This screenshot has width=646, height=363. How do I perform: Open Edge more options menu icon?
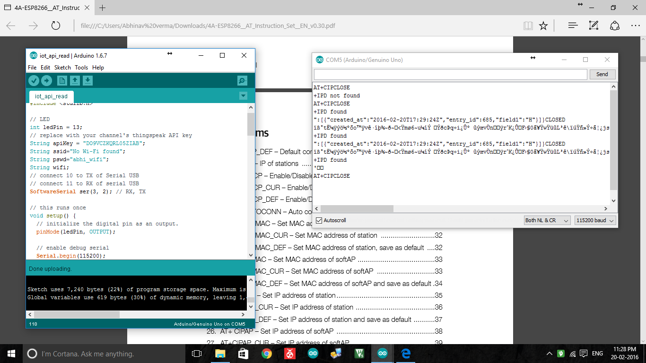coord(636,26)
